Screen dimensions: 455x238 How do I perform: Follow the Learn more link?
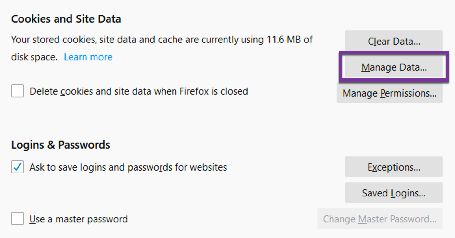pyautogui.click(x=88, y=57)
